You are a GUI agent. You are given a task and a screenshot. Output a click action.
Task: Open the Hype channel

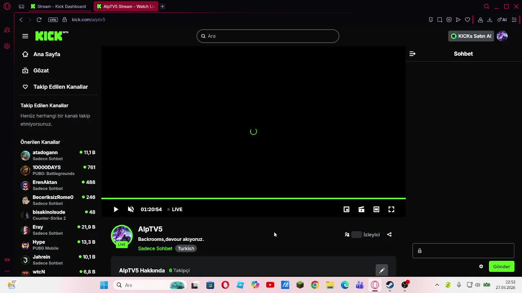(x=58, y=245)
